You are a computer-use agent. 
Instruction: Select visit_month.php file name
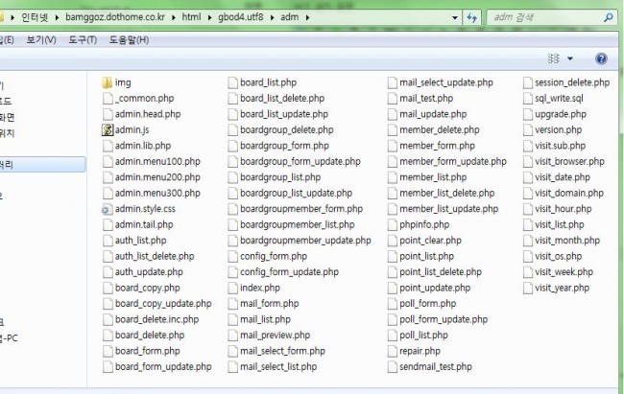[x=567, y=241]
